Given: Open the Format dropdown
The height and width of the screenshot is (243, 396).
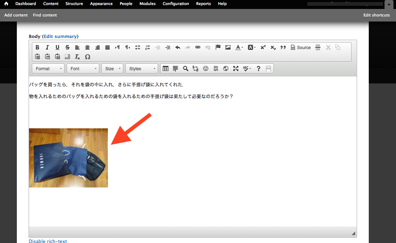Looking at the screenshot, I should (x=48, y=68).
